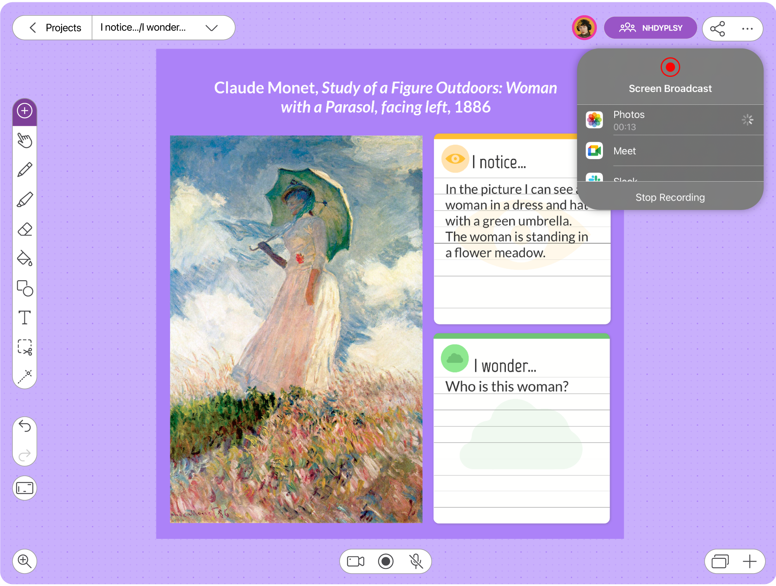Image resolution: width=776 pixels, height=586 pixels.
Task: Open the share icon
Action: pos(717,28)
